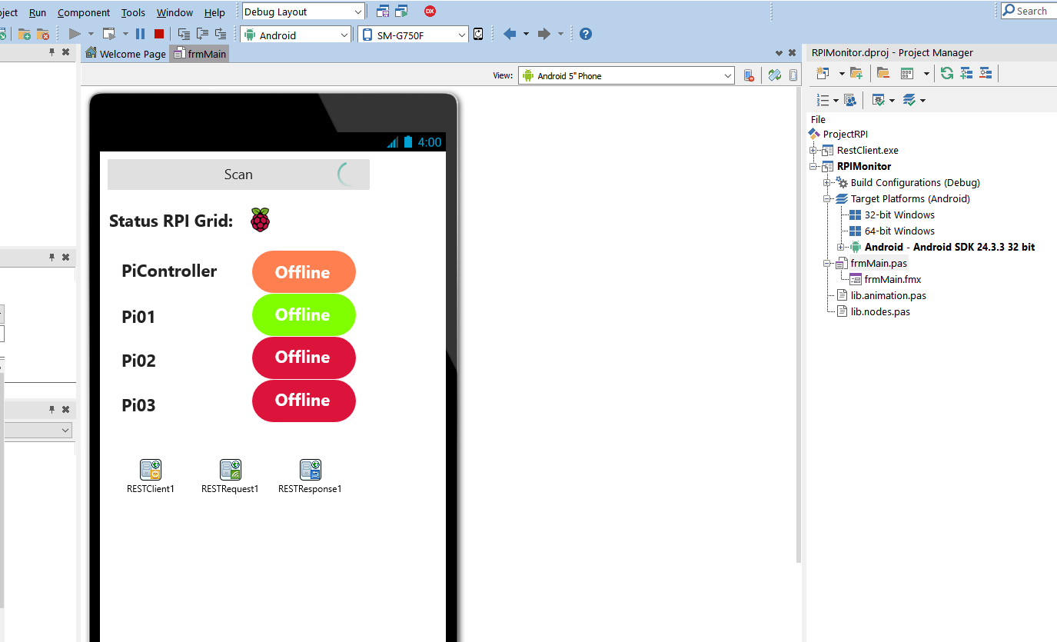
Task: Expand the RestClient.exe project node
Action: tap(813, 151)
